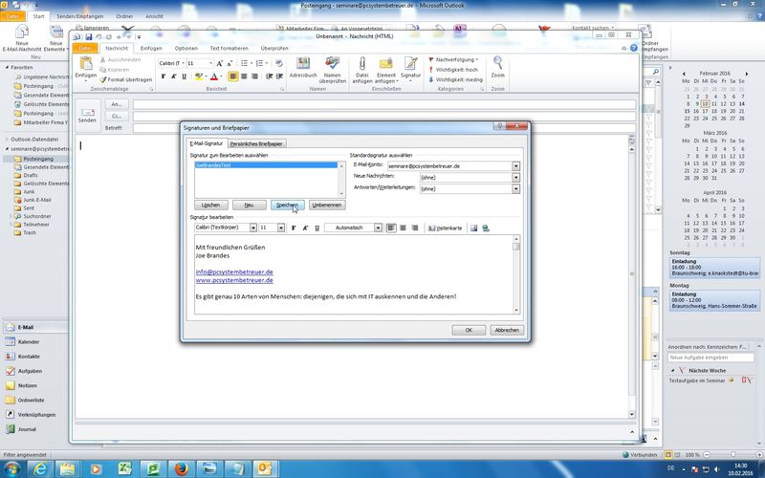The width and height of the screenshot is (765, 478).
Task: Click the Umbenennen button
Action: (326, 205)
